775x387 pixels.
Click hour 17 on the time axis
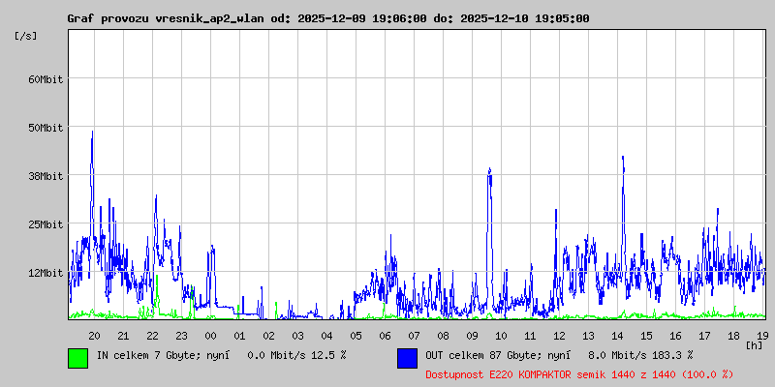[x=705, y=336]
